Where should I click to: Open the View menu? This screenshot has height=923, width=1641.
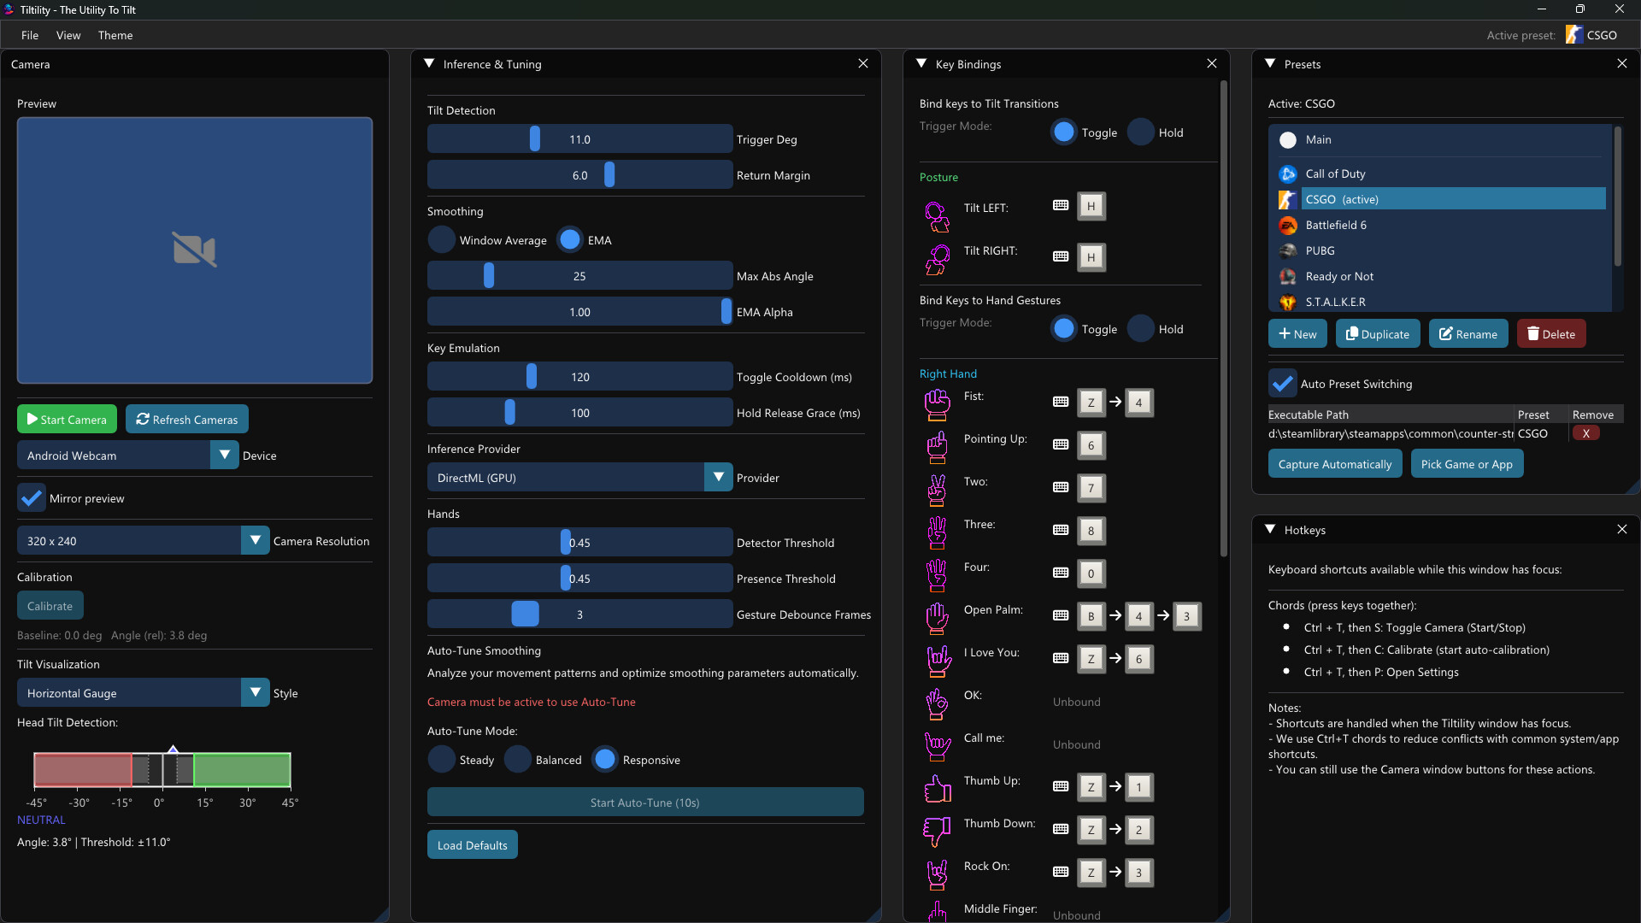68,35
